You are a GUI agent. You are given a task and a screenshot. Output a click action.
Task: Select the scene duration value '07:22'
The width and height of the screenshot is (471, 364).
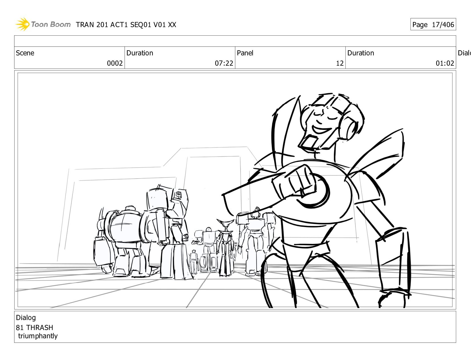click(x=224, y=63)
